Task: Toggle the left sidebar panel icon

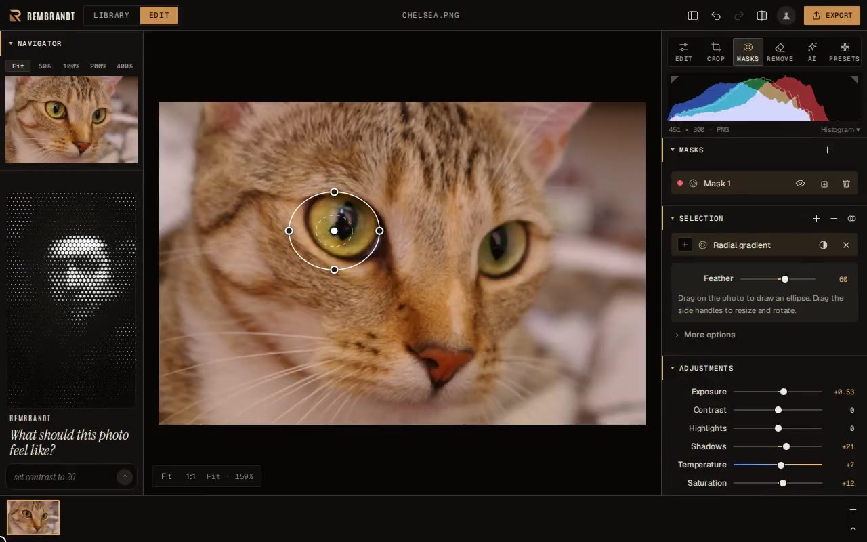Action: 692,15
